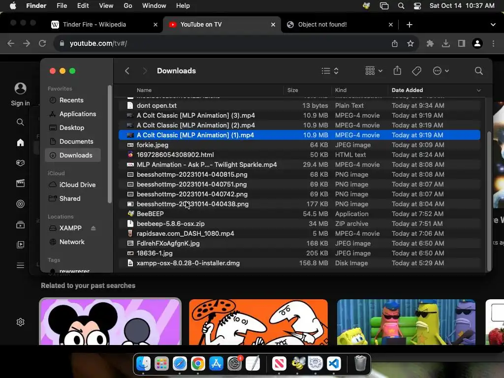
Task: Open Recents in Finder sidebar
Action: click(73, 100)
